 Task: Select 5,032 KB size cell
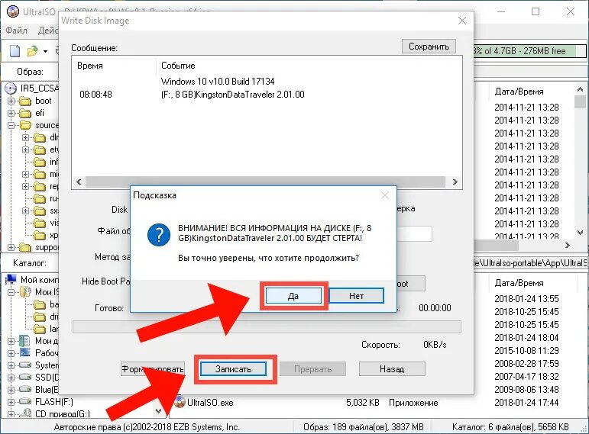pyautogui.click(x=362, y=403)
